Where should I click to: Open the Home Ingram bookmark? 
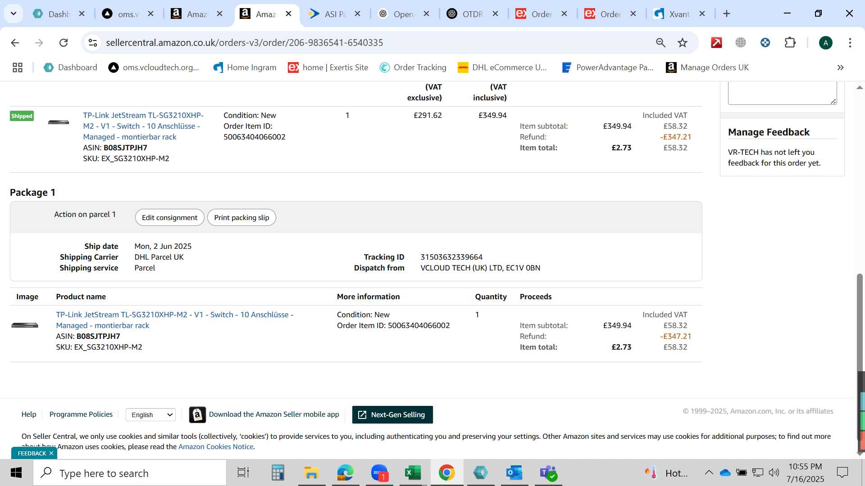click(245, 67)
